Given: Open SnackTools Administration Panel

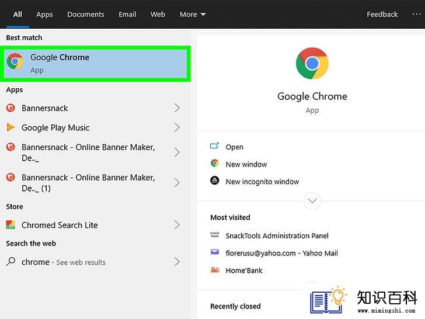Looking at the screenshot, I should [x=277, y=235].
